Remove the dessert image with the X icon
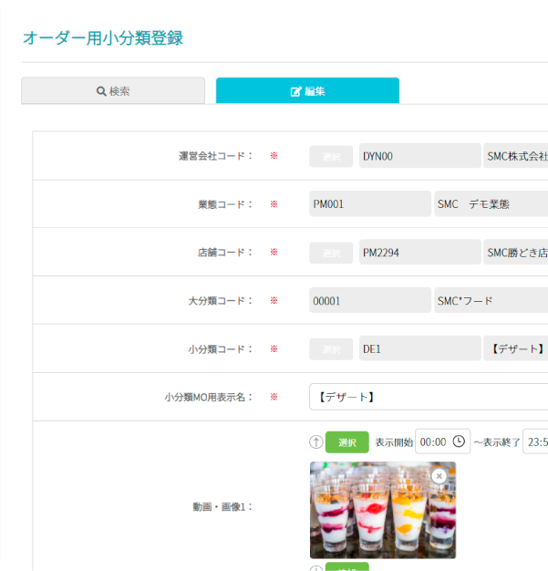 439,476
